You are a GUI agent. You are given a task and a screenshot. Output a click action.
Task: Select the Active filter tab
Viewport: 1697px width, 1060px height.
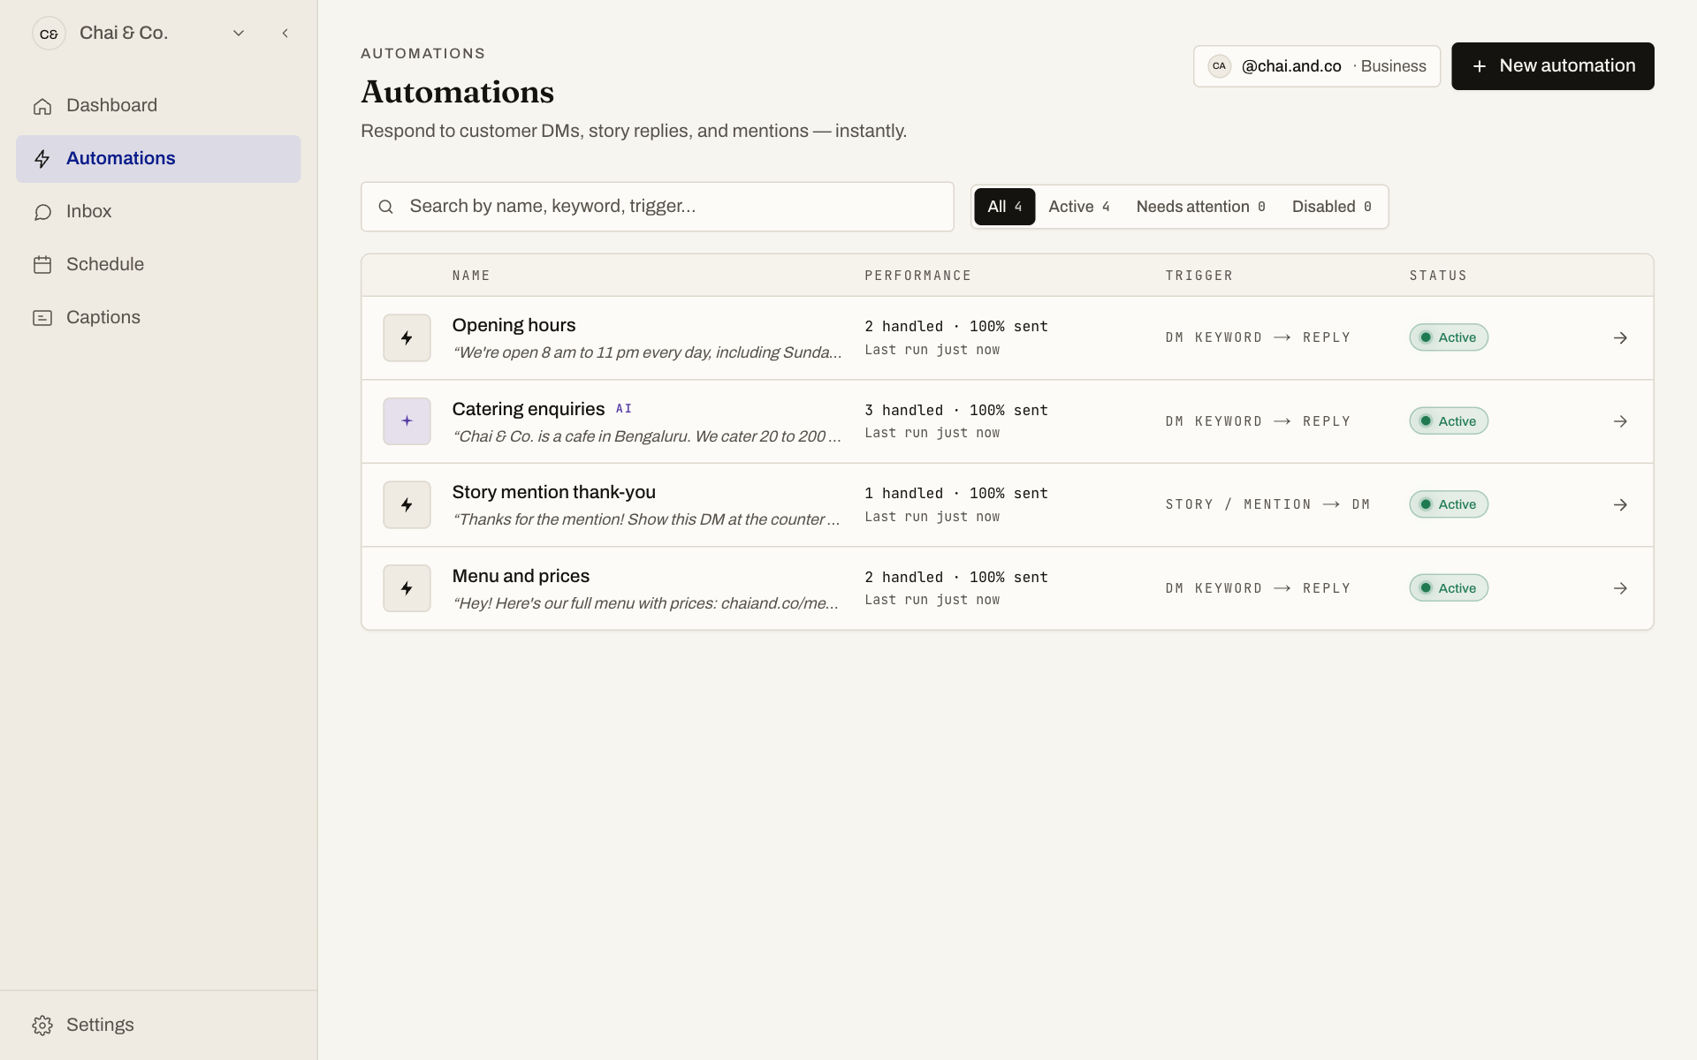coord(1078,207)
